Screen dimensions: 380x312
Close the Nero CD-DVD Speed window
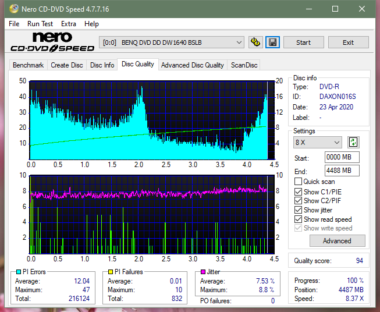coord(362,9)
